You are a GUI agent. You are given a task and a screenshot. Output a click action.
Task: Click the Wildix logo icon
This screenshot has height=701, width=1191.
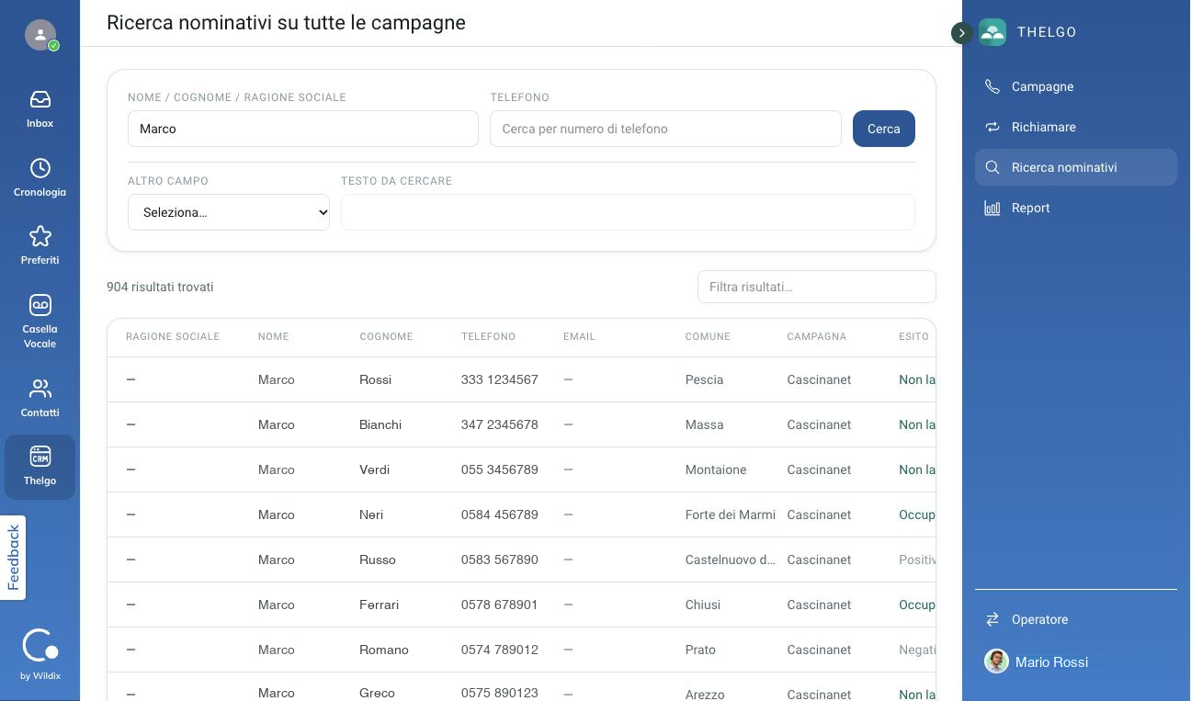click(x=40, y=646)
